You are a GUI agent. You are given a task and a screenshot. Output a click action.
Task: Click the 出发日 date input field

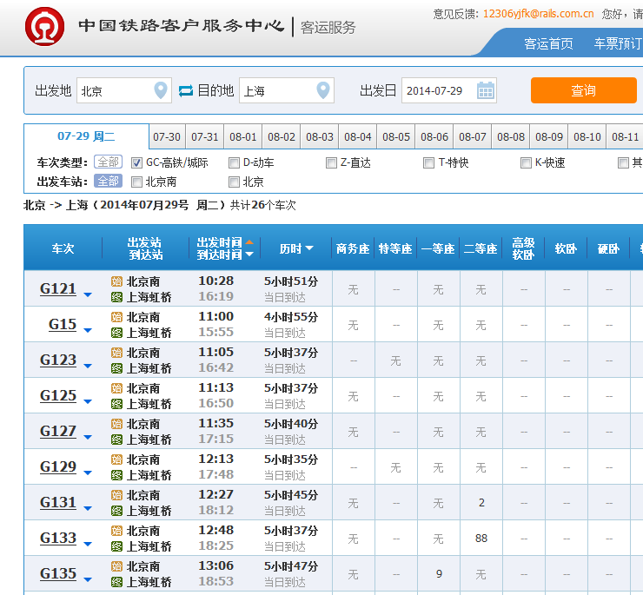[437, 90]
